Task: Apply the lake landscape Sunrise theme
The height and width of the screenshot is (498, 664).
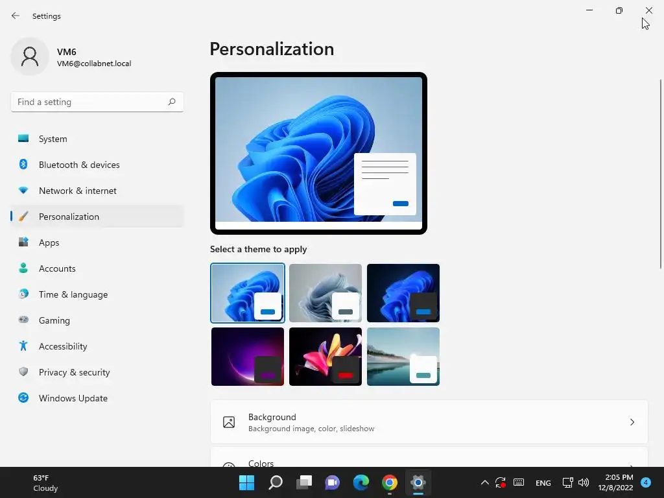Action: [x=403, y=357]
